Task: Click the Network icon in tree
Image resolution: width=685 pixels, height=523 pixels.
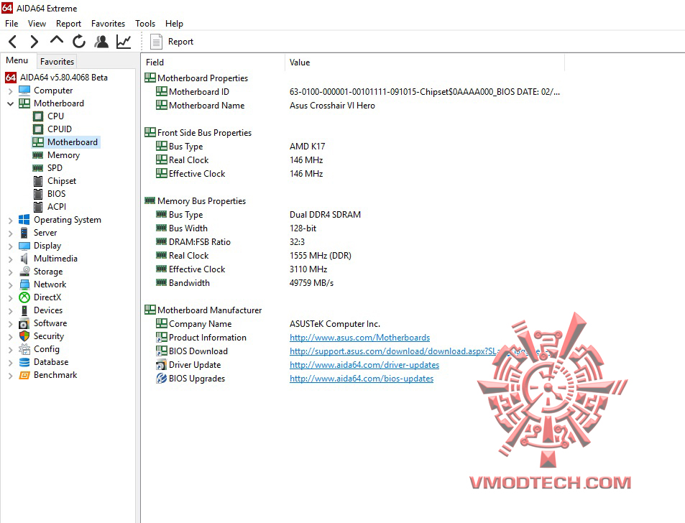Action: pos(24,284)
